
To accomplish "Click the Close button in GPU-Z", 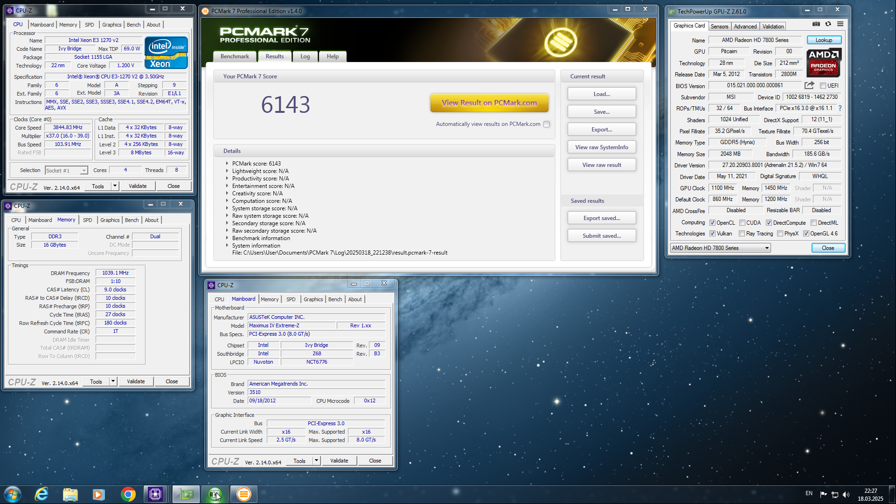I will point(828,248).
